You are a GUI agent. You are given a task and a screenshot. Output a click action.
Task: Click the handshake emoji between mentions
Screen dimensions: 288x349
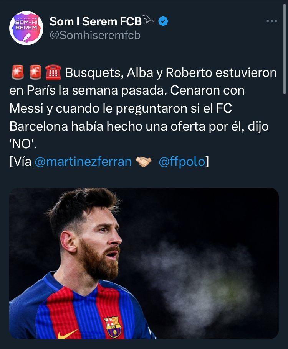pos(144,162)
